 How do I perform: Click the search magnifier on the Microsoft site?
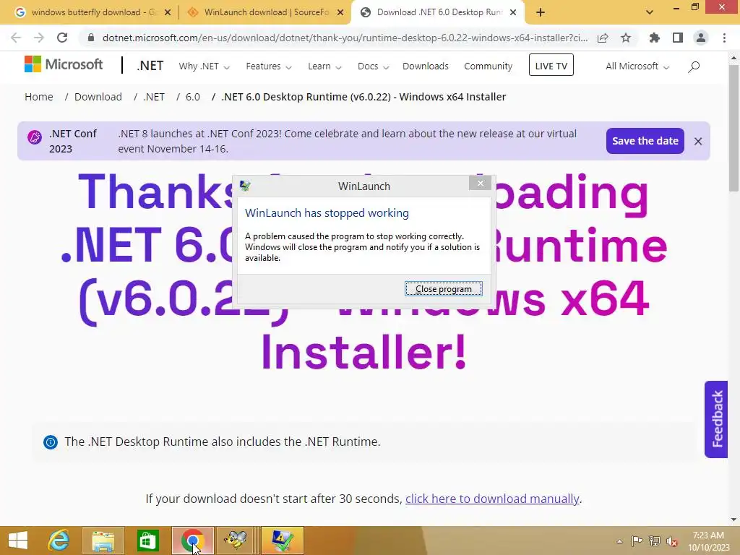coord(693,66)
